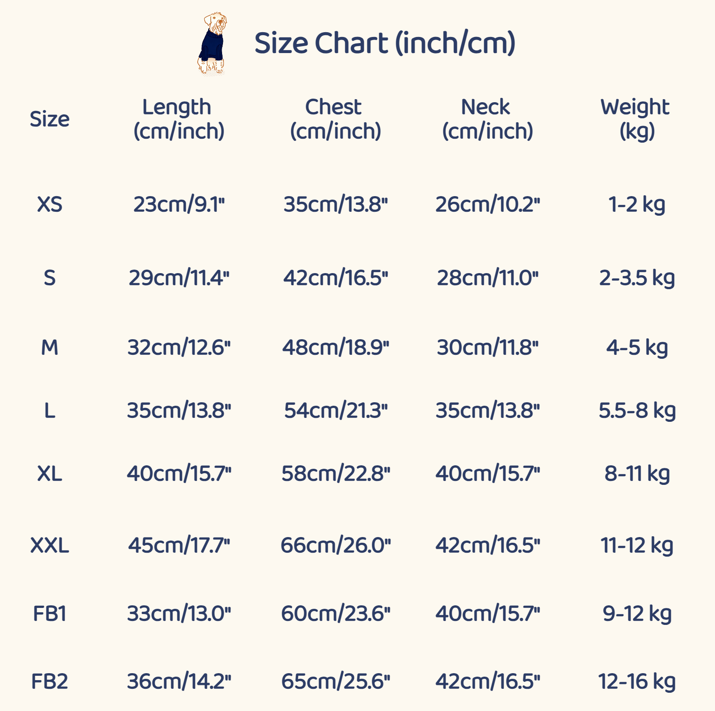This screenshot has width=715, height=711.
Task: Click the 48cm/18.9" chest value
Action: coord(335,347)
